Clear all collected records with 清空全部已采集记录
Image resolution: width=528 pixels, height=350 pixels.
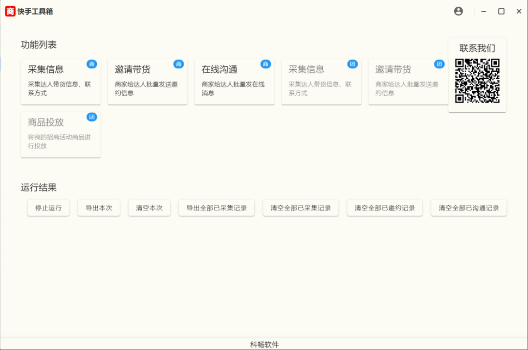[x=301, y=207]
